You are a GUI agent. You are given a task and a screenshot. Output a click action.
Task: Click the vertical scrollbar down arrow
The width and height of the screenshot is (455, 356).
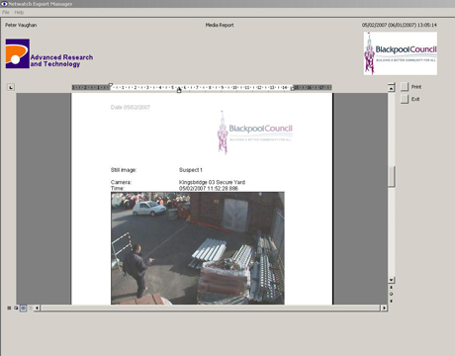391,280
